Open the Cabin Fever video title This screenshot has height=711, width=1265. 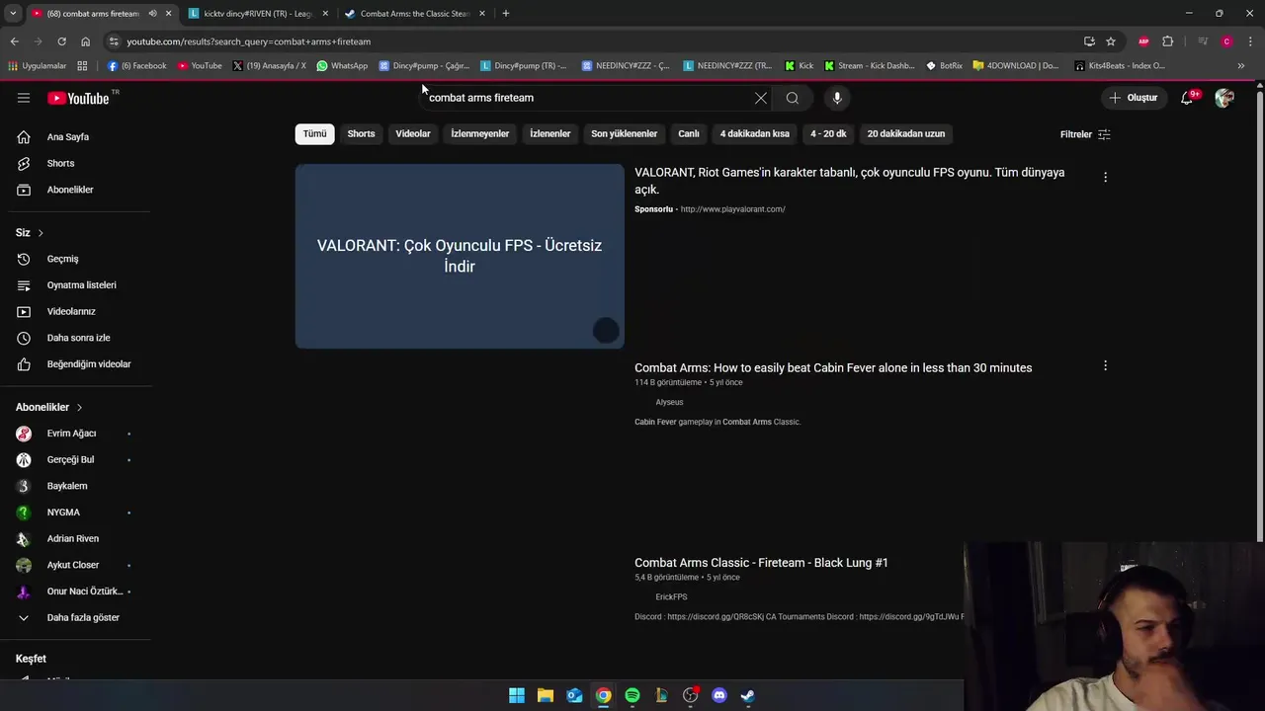click(833, 367)
